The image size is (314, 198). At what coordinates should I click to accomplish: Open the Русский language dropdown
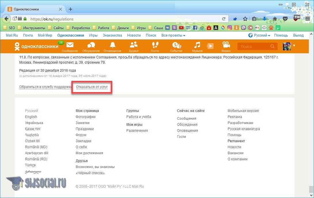tap(259, 35)
